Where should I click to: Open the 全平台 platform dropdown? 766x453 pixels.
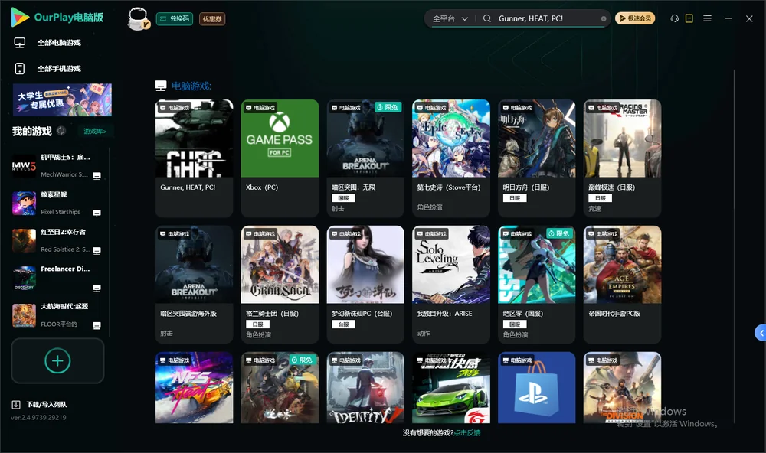(x=450, y=18)
